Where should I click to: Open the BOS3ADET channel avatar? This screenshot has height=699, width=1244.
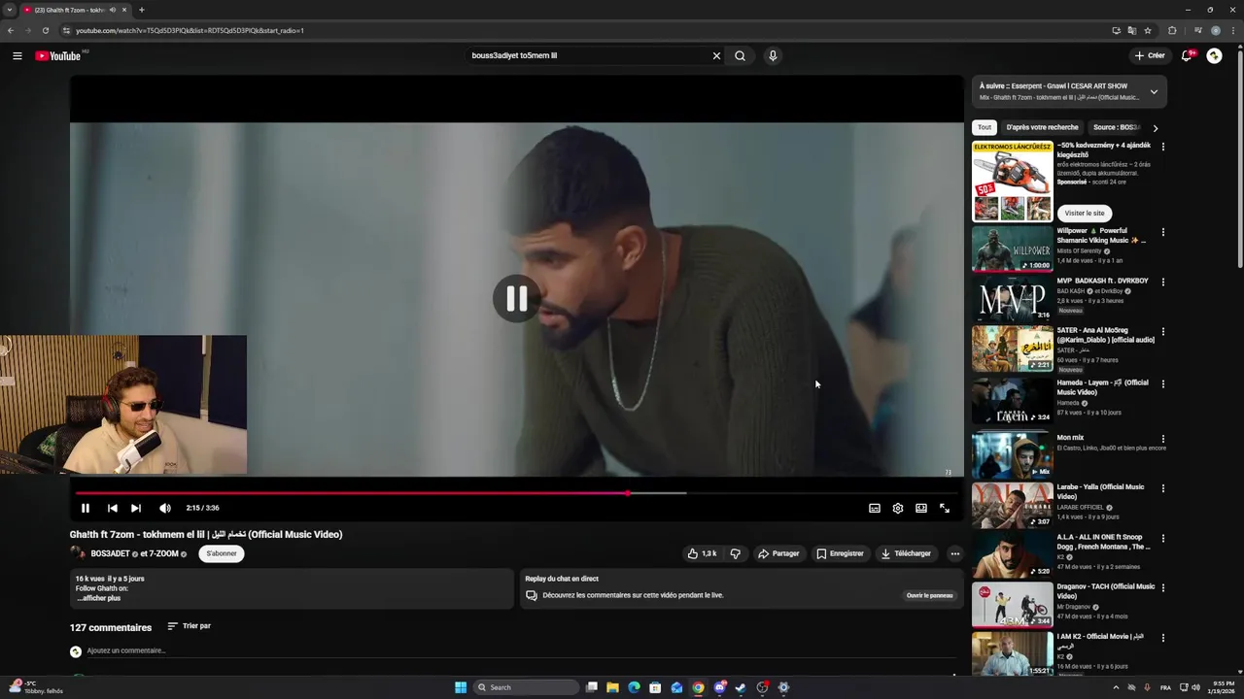click(x=78, y=553)
